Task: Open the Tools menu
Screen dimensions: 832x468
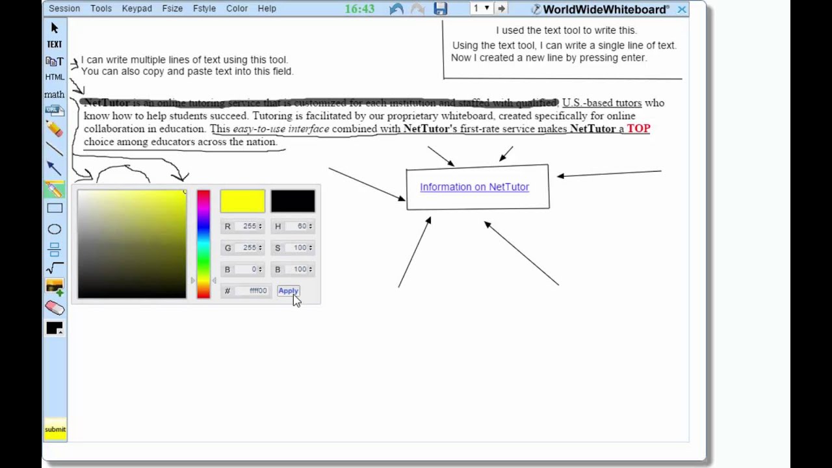Action: pyautogui.click(x=101, y=8)
